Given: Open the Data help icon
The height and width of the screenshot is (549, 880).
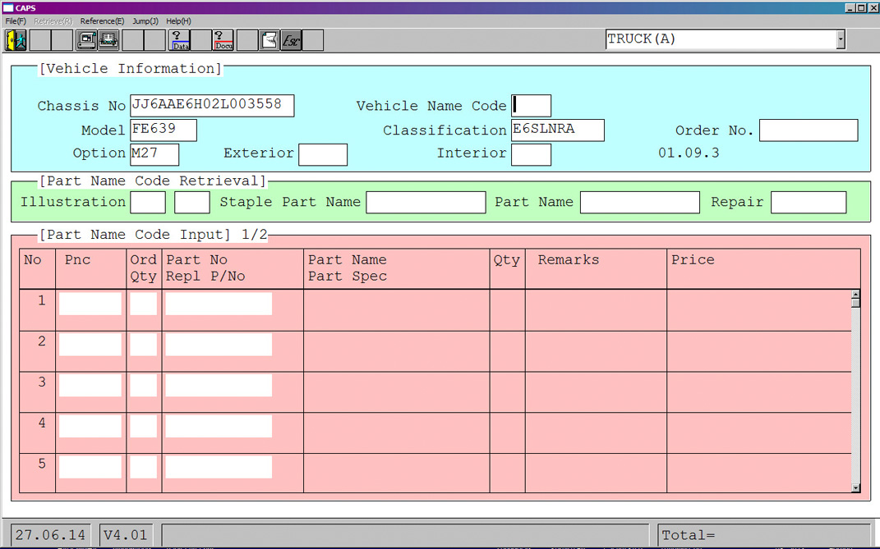Looking at the screenshot, I should click(180, 39).
